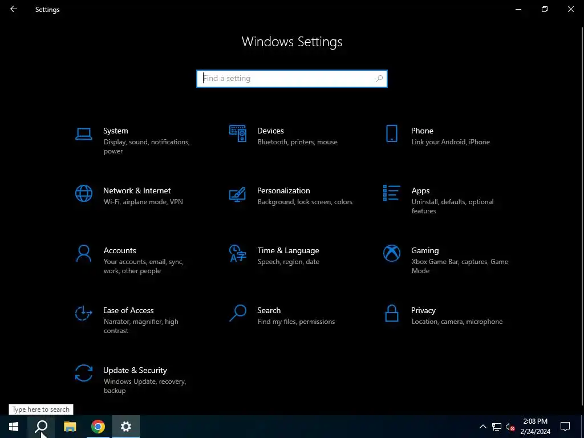The height and width of the screenshot is (438, 584).
Task: Click 'Location, camera, microphone' text
Action: pyautogui.click(x=457, y=322)
